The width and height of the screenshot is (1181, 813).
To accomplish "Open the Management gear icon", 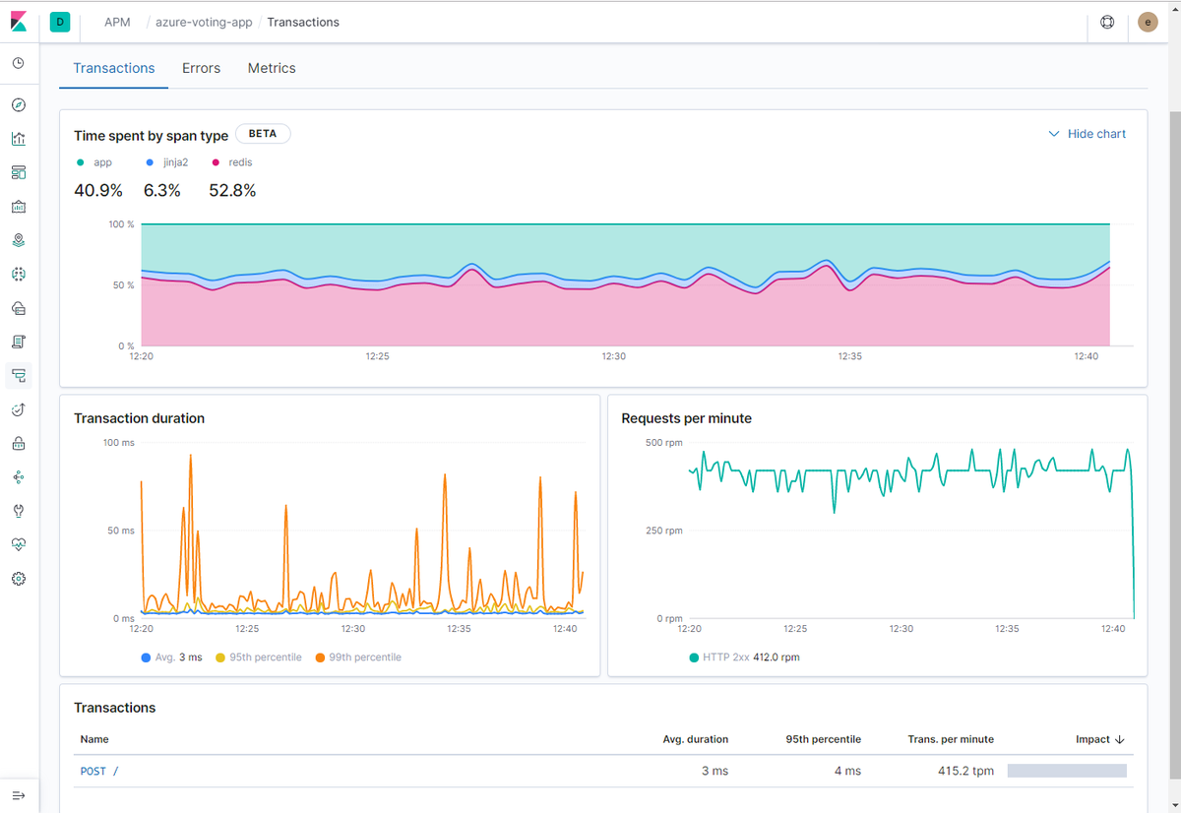I will coord(19,579).
